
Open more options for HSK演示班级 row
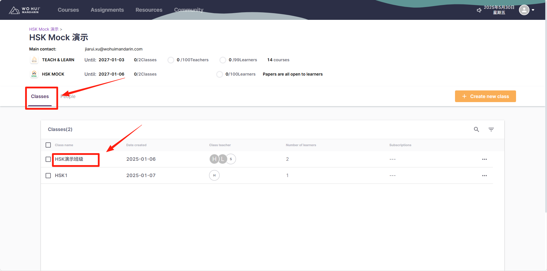point(484,159)
